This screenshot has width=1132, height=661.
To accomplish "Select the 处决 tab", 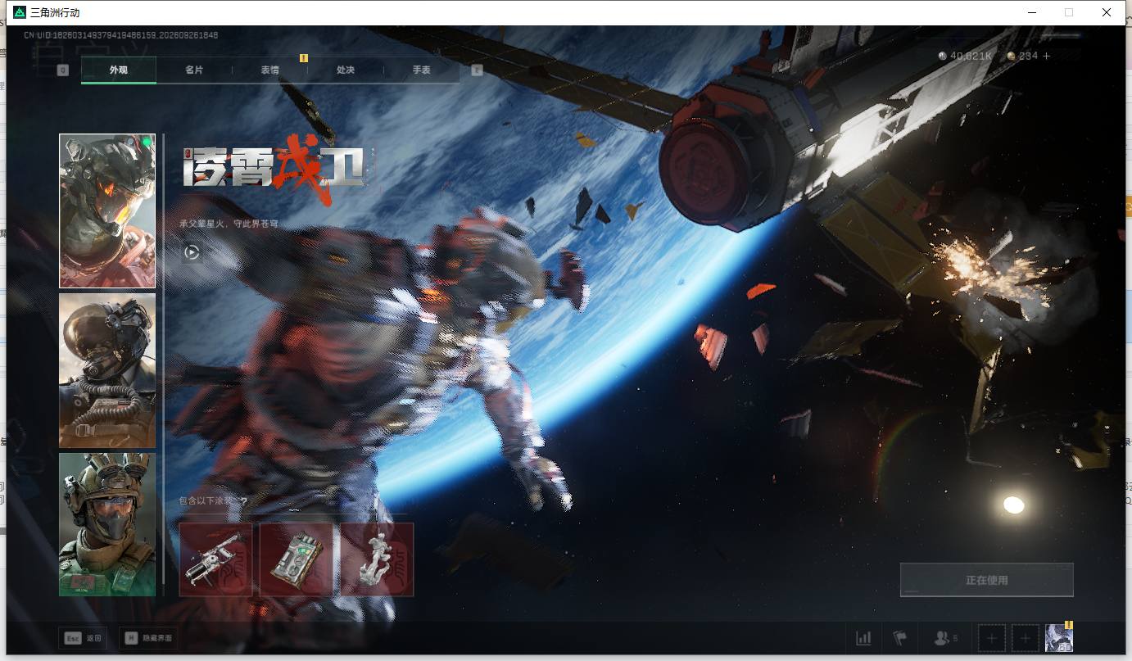I will pos(346,70).
